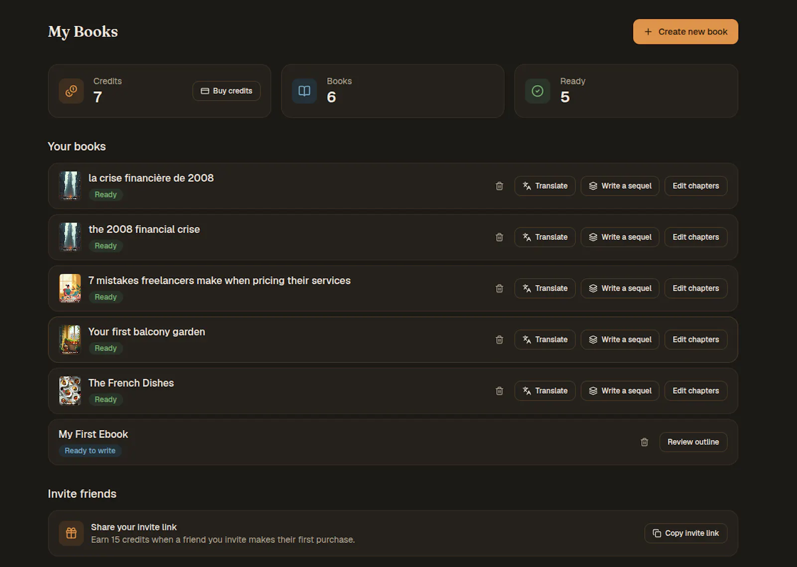The width and height of the screenshot is (797, 567).
Task: Click the title "The French Dishes"
Action: click(x=131, y=383)
